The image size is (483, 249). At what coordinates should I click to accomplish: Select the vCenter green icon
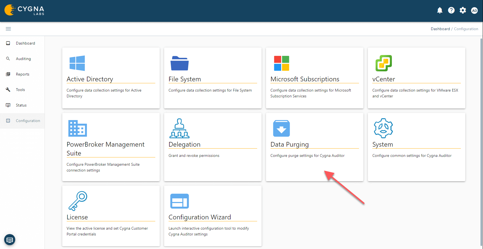(x=383, y=63)
